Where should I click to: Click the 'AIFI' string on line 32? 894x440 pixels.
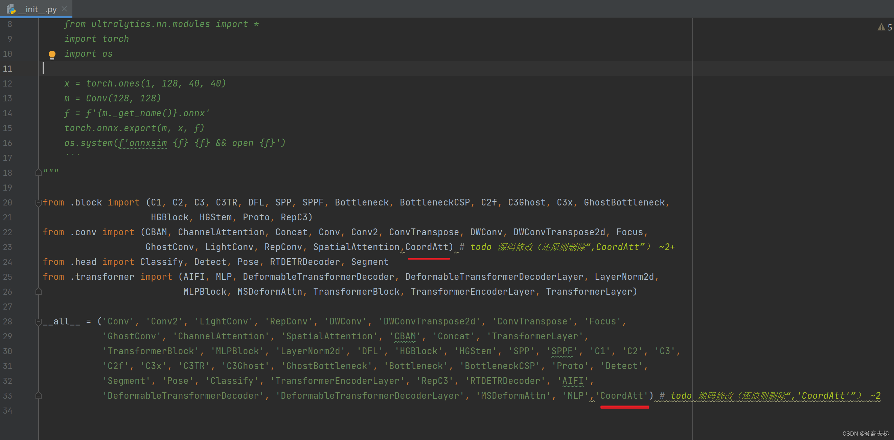(x=573, y=381)
